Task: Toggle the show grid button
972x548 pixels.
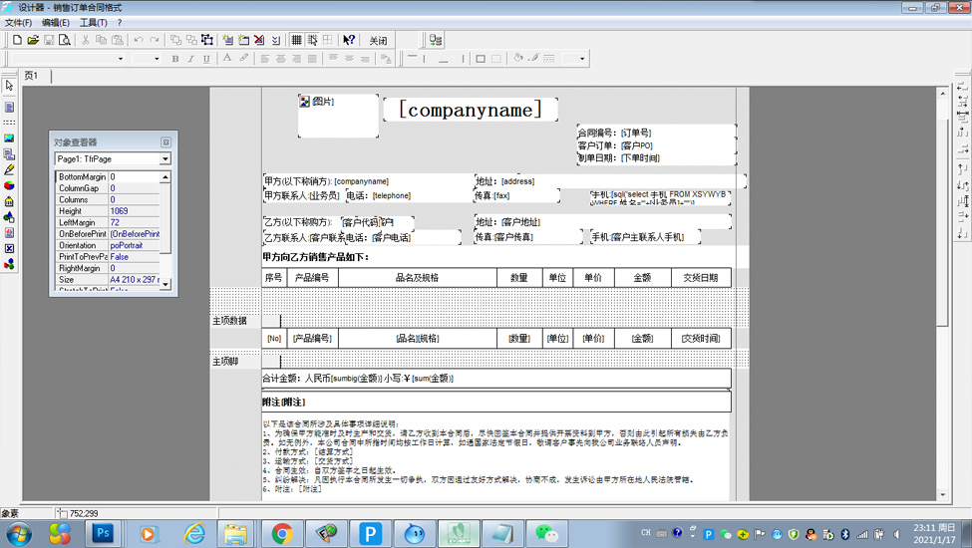Action: pos(296,40)
